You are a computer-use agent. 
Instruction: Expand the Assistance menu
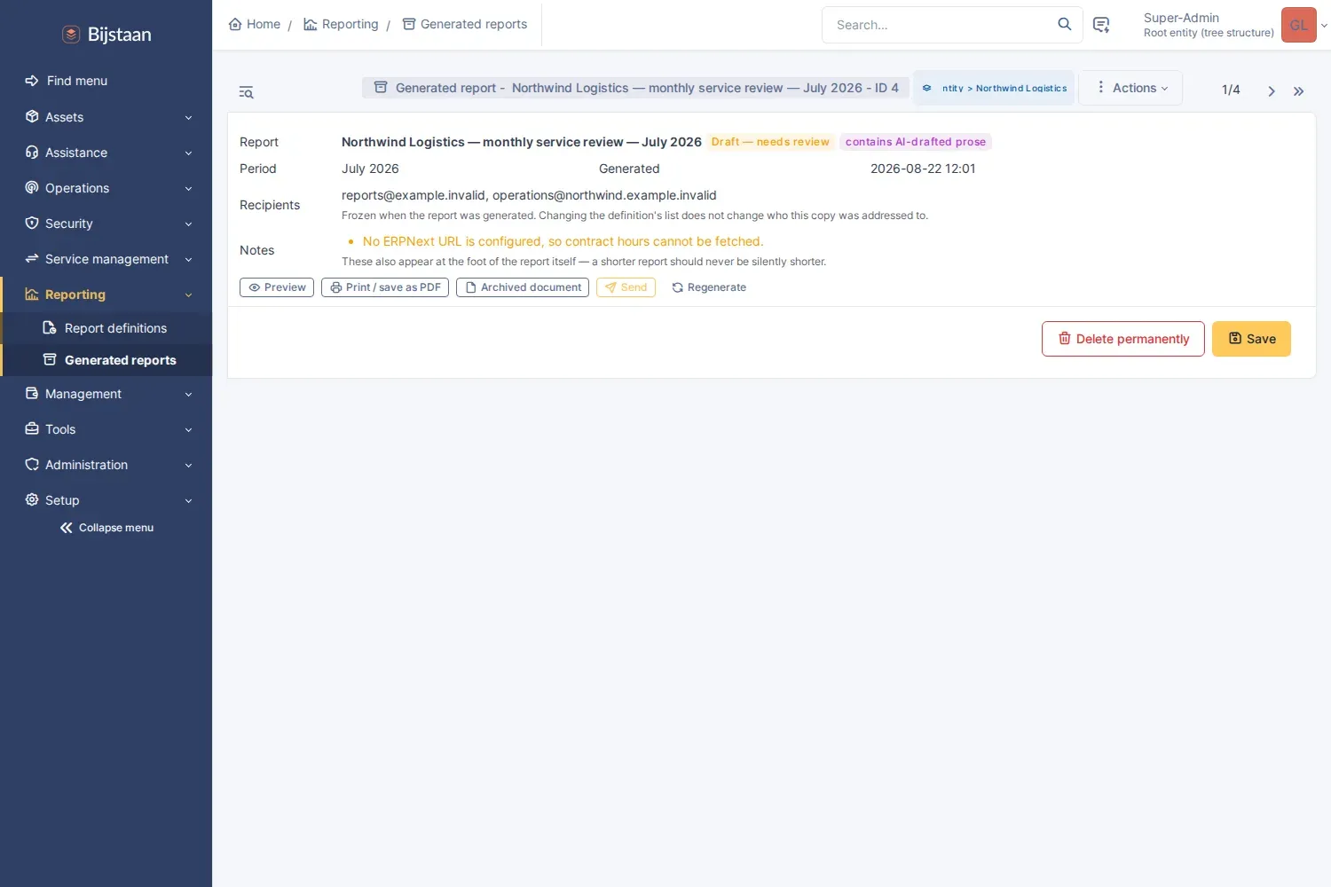tap(106, 153)
